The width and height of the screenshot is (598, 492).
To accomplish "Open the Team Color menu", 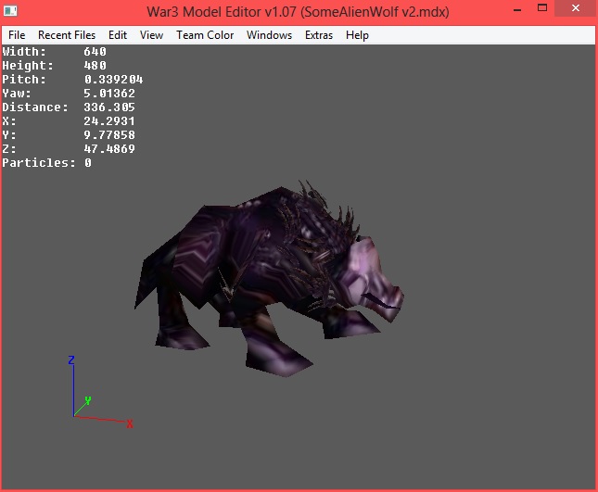I will point(205,35).
